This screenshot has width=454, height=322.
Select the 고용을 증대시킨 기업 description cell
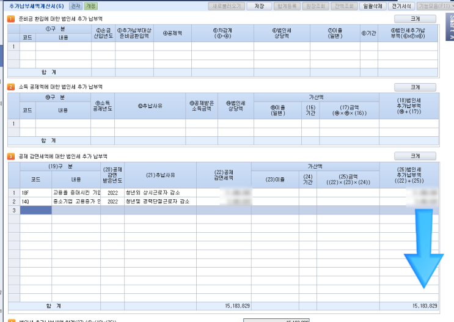pyautogui.click(x=76, y=193)
